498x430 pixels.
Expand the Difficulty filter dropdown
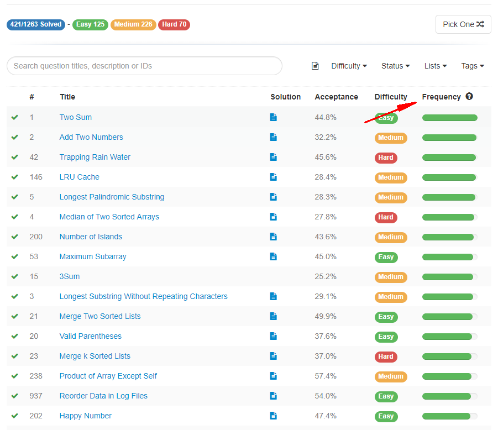tap(349, 66)
